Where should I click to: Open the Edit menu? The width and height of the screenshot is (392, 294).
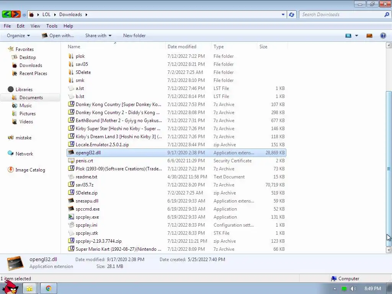click(x=21, y=26)
